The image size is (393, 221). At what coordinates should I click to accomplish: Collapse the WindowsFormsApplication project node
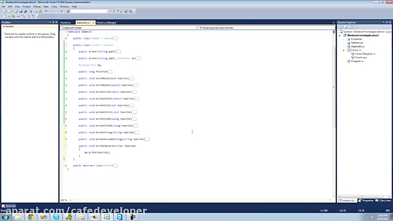pos(340,35)
